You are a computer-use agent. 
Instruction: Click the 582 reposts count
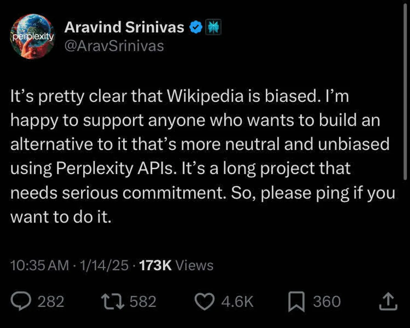[x=143, y=302]
